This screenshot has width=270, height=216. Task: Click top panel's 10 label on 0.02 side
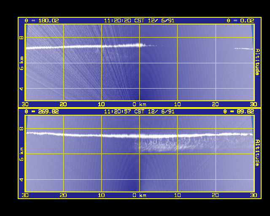coord(178,104)
